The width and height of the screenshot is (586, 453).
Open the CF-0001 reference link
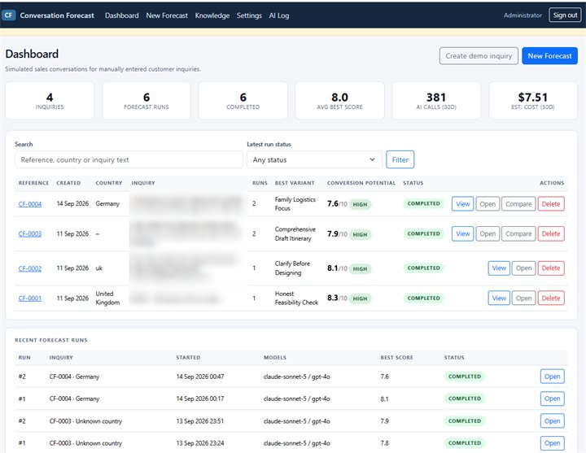pos(30,298)
